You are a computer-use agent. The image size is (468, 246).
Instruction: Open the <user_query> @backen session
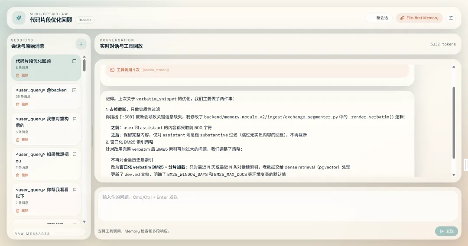coord(46,97)
